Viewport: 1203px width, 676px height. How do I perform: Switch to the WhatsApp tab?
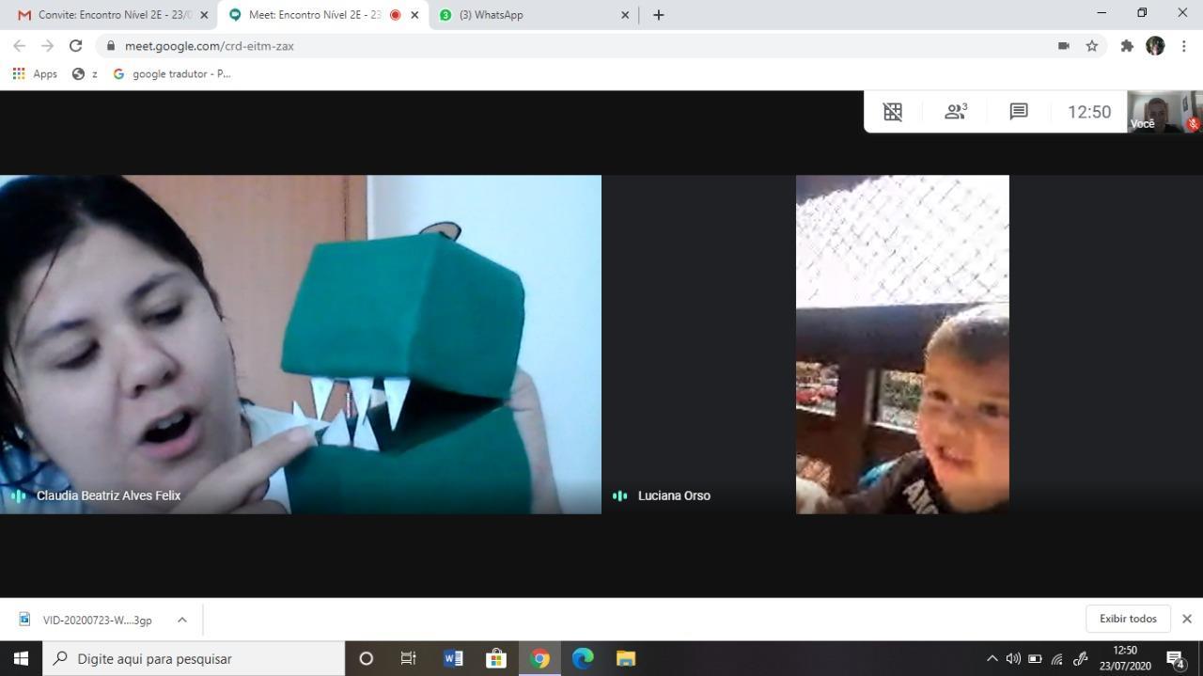(x=526, y=15)
